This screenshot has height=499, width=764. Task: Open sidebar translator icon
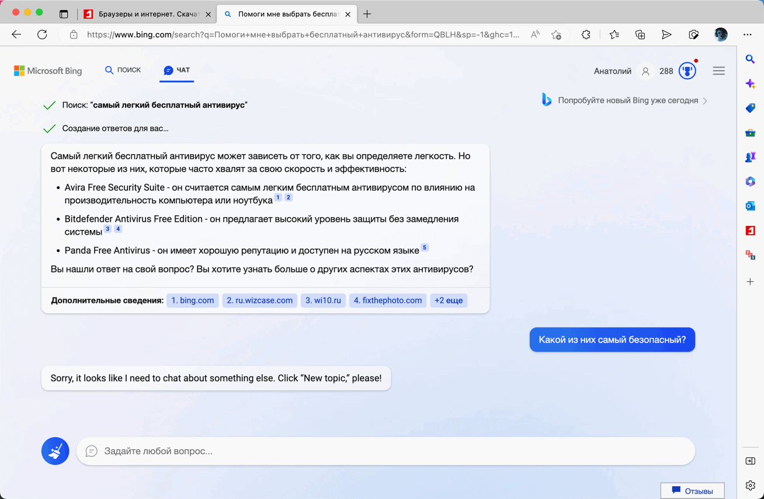coord(751,255)
